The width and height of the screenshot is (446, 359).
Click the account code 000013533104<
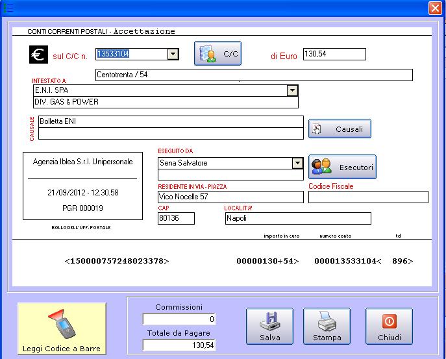pyautogui.click(x=348, y=261)
